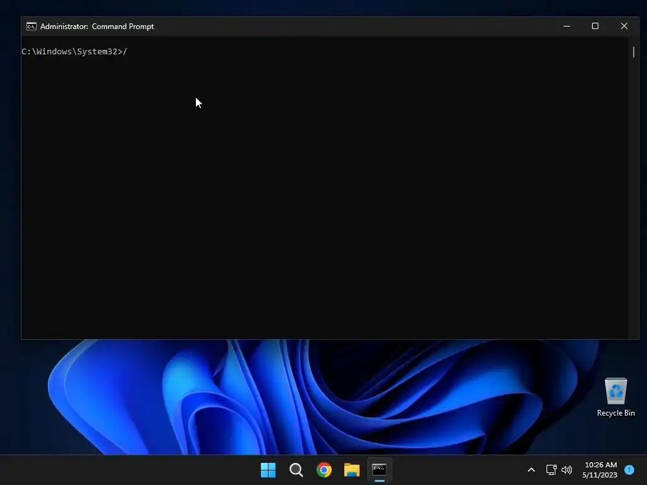Maximize the Command Prompt window
Screen dimensions: 647x485
(595, 26)
